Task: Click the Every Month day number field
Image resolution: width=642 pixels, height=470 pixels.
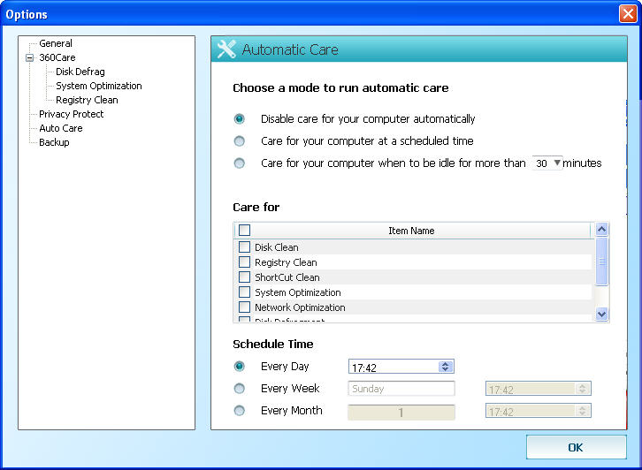Action: click(x=401, y=412)
